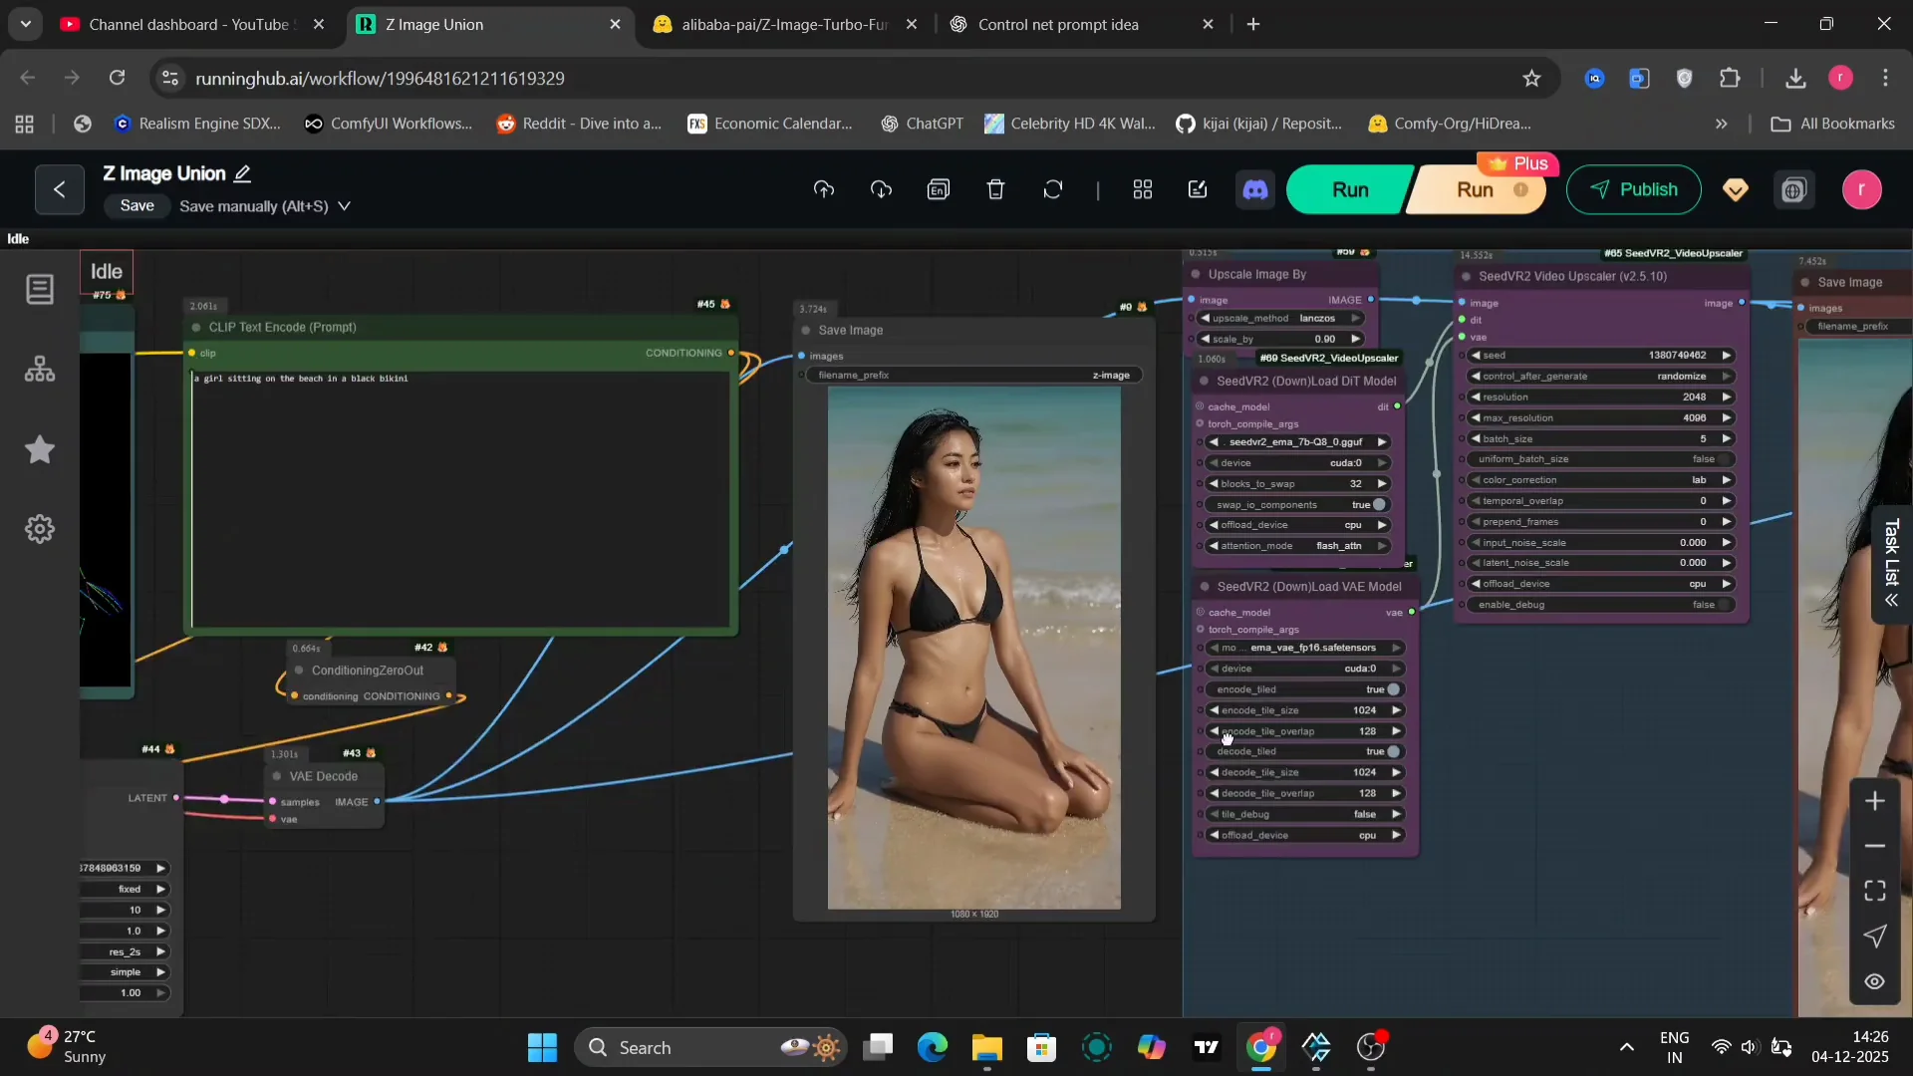
Task: Open the English translation tool icon
Action: click(x=940, y=189)
